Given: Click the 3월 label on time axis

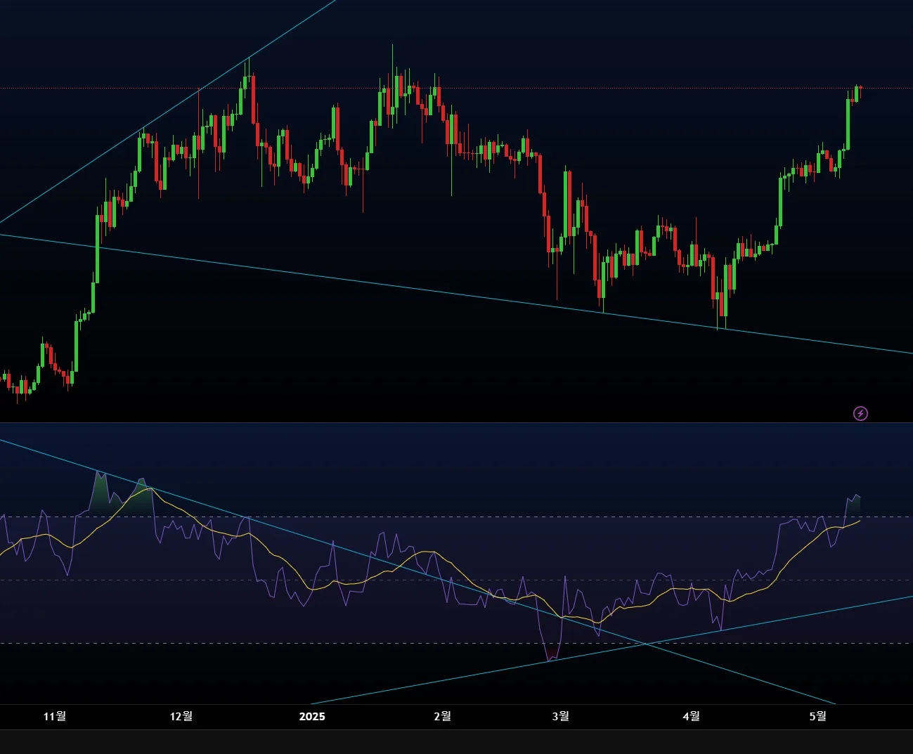Looking at the screenshot, I should tap(560, 716).
